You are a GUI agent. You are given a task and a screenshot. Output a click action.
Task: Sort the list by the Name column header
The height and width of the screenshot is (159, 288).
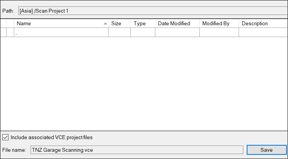click(x=57, y=23)
